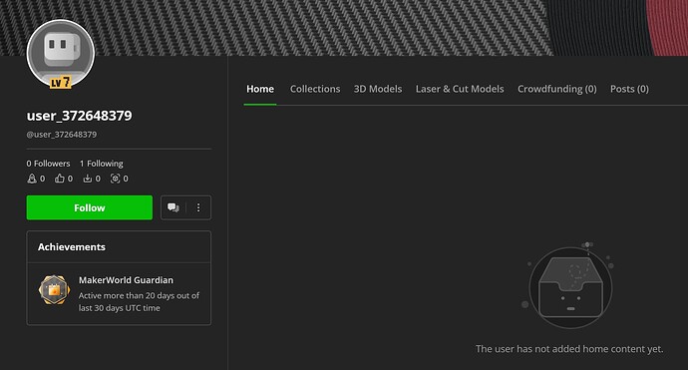Open the Laser & Cut Models tab
This screenshot has width=688, height=370.
[460, 89]
